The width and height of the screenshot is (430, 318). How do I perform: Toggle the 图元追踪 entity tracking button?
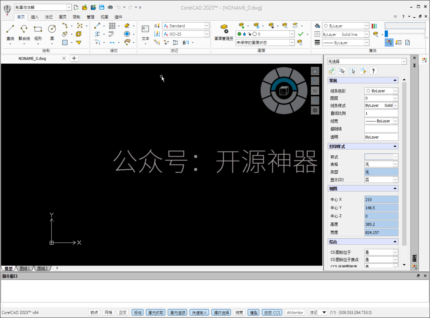click(178, 312)
